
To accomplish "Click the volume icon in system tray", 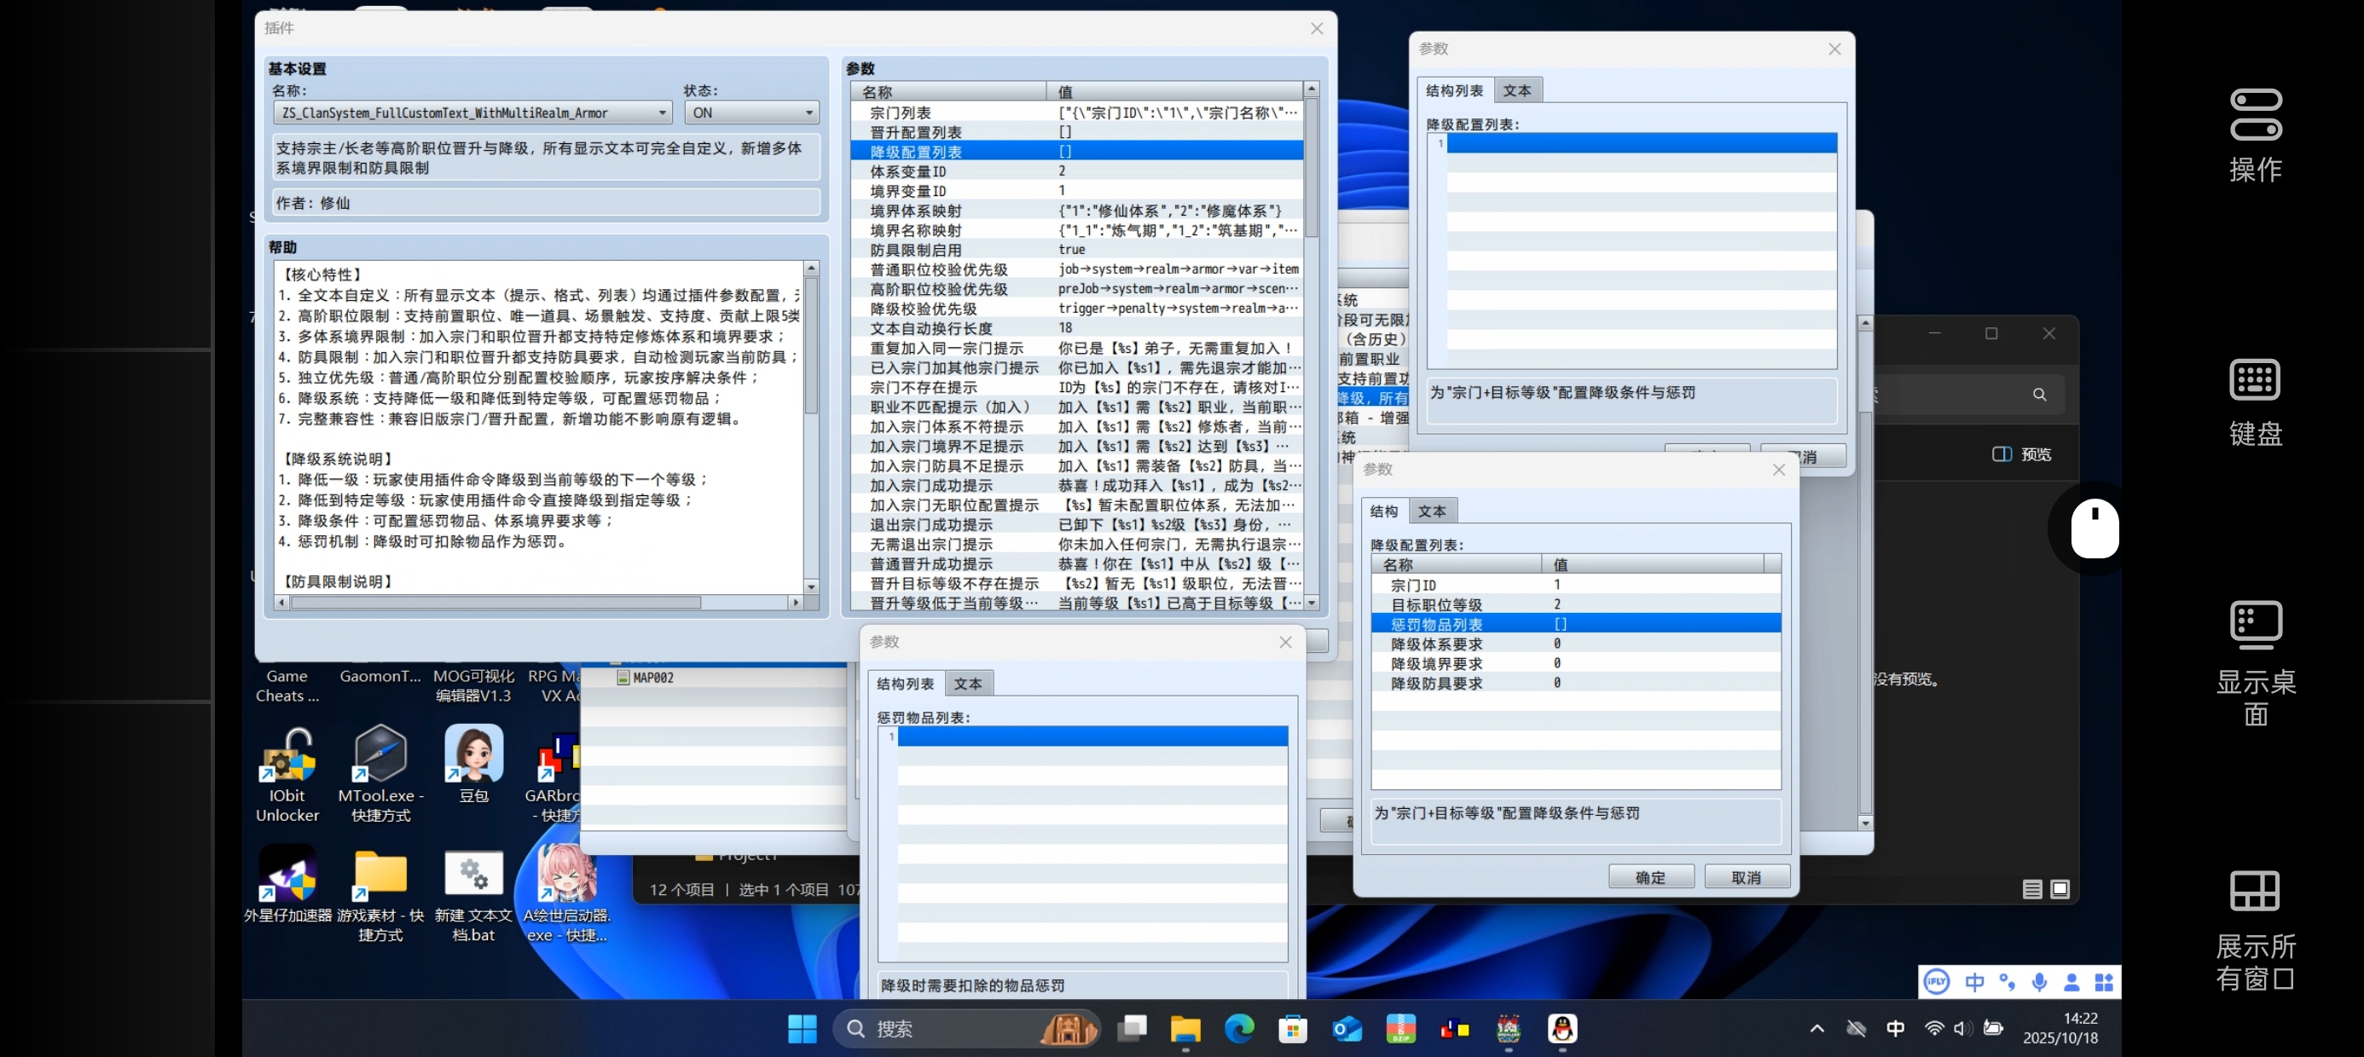I will 1962,1029.
